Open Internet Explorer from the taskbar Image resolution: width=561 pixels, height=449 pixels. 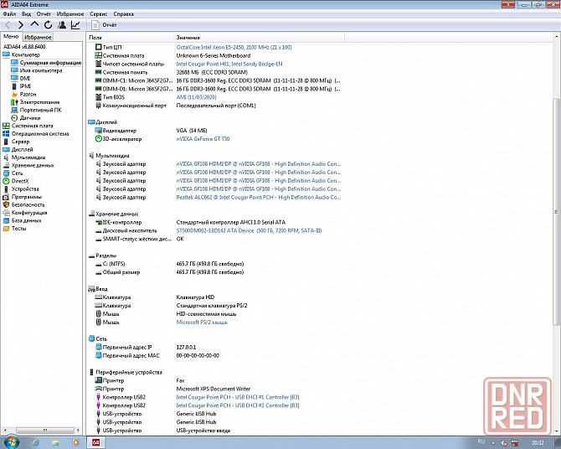[35, 442]
